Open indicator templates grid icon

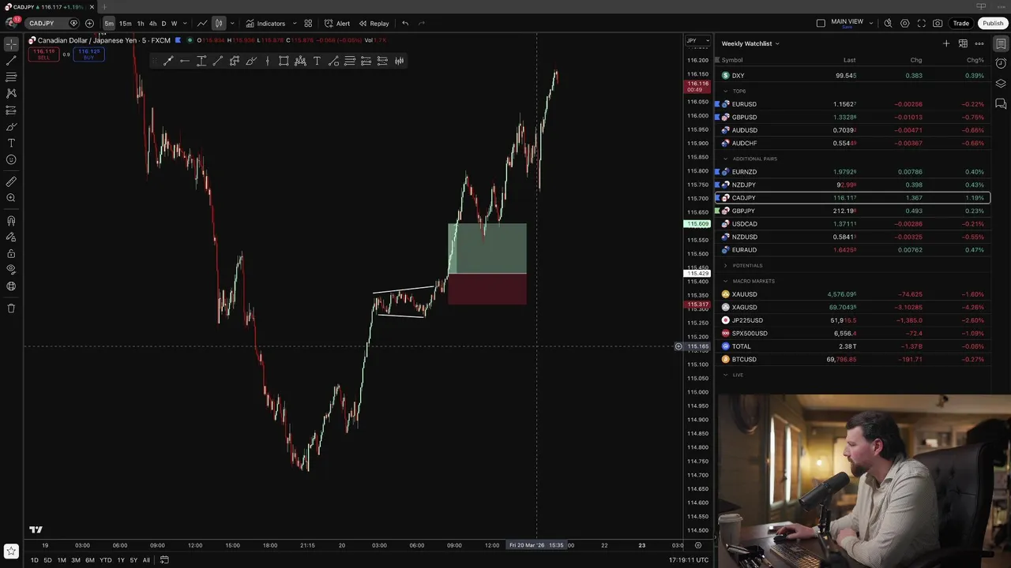click(x=308, y=24)
